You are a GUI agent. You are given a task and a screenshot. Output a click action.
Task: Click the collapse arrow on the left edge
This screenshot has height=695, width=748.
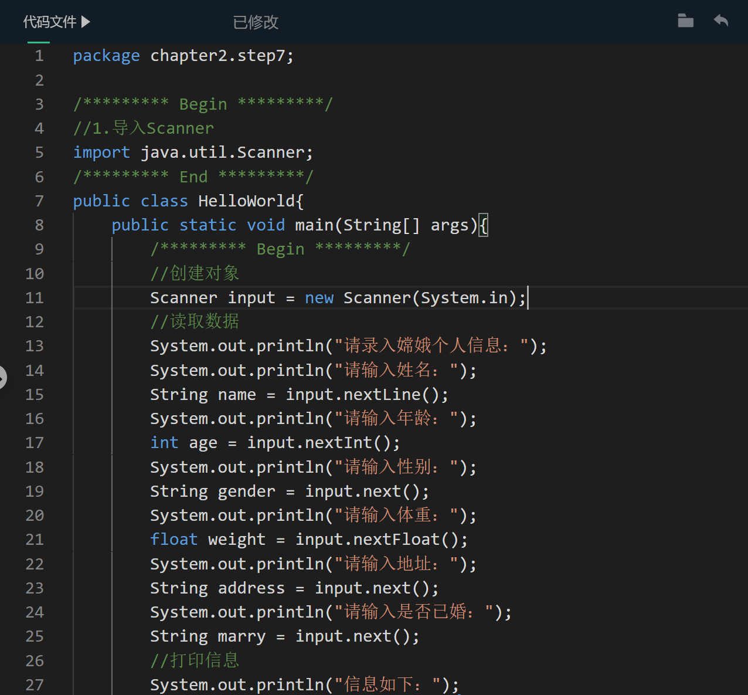pos(2,378)
